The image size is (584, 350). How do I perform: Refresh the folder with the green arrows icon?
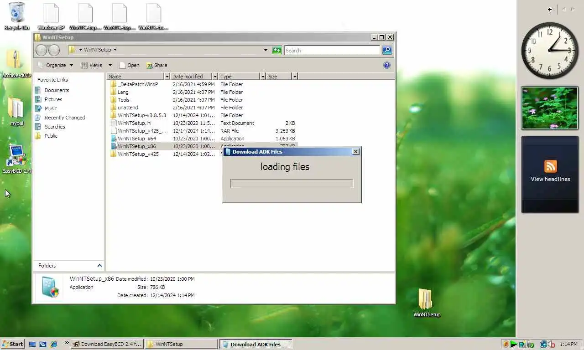pos(277,50)
